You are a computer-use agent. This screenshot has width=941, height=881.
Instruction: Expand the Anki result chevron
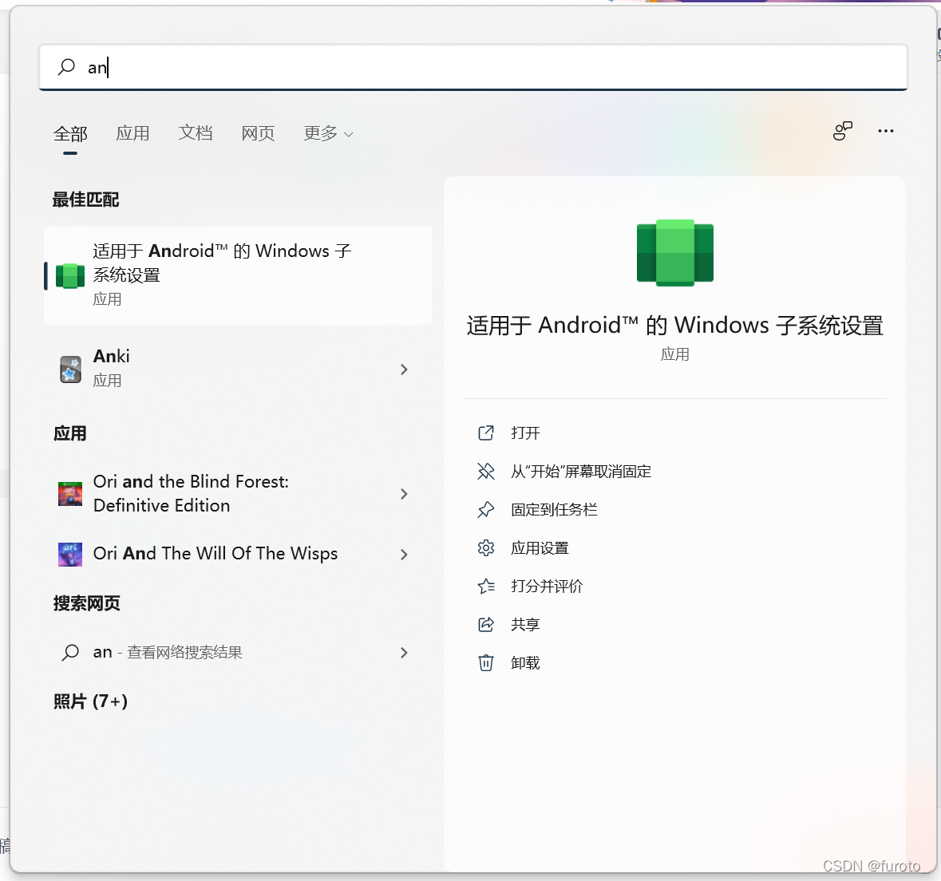pos(404,369)
